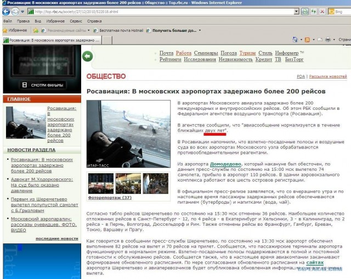
Task: Open the Исследования link
Action: (200, 59)
